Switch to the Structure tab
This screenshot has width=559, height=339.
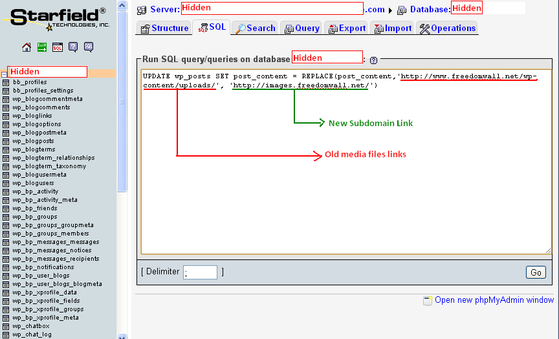point(164,28)
